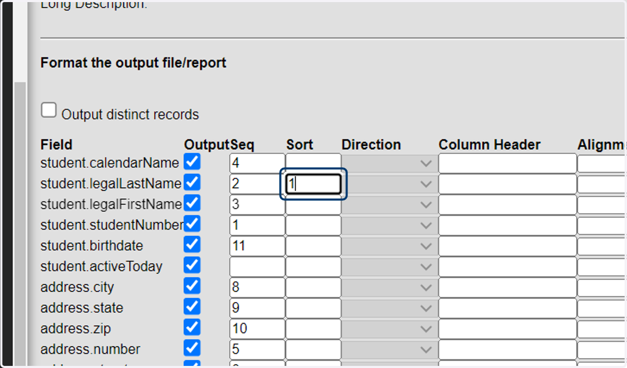Click Sort field for address.city
Image resolution: width=627 pixels, height=368 pixels.
(x=313, y=287)
